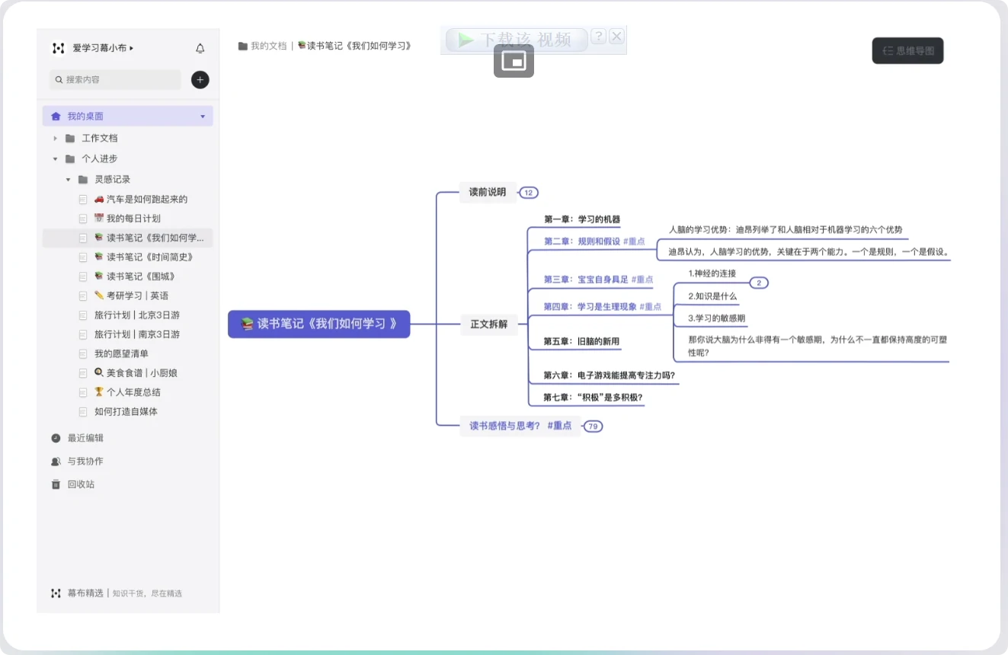Click the search magnifier icon
1008x655 pixels.
point(59,79)
